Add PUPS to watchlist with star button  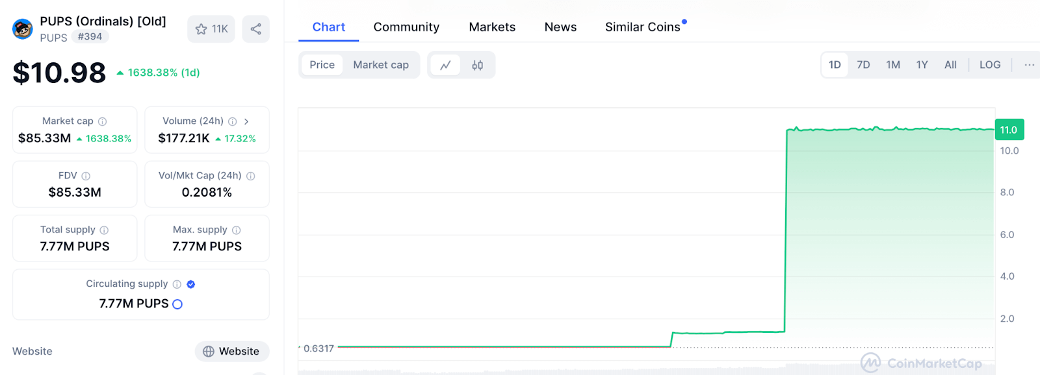pos(211,29)
